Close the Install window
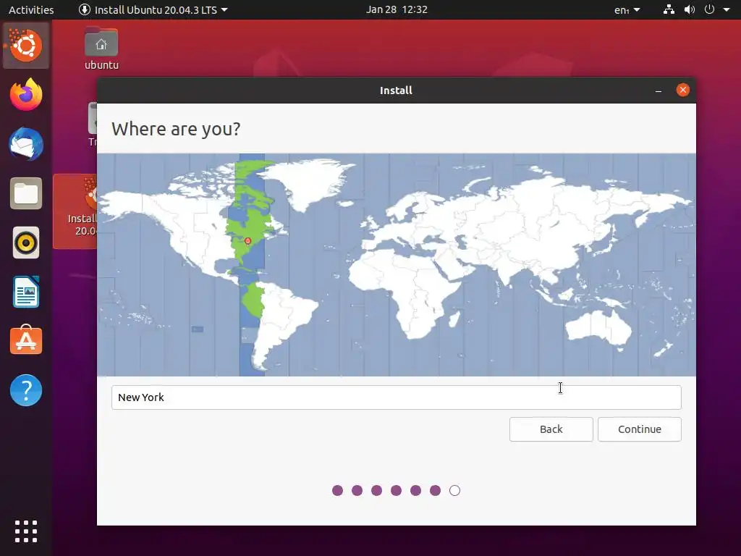Image resolution: width=741 pixels, height=556 pixels. point(683,90)
